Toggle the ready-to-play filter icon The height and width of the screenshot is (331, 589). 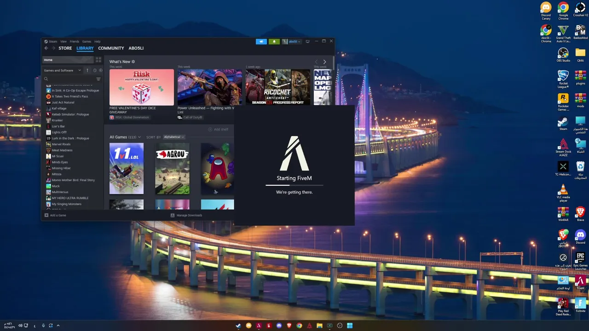tap(101, 70)
